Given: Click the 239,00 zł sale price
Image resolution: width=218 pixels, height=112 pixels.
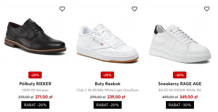Looking at the screenshot, I should click(x=116, y=97).
